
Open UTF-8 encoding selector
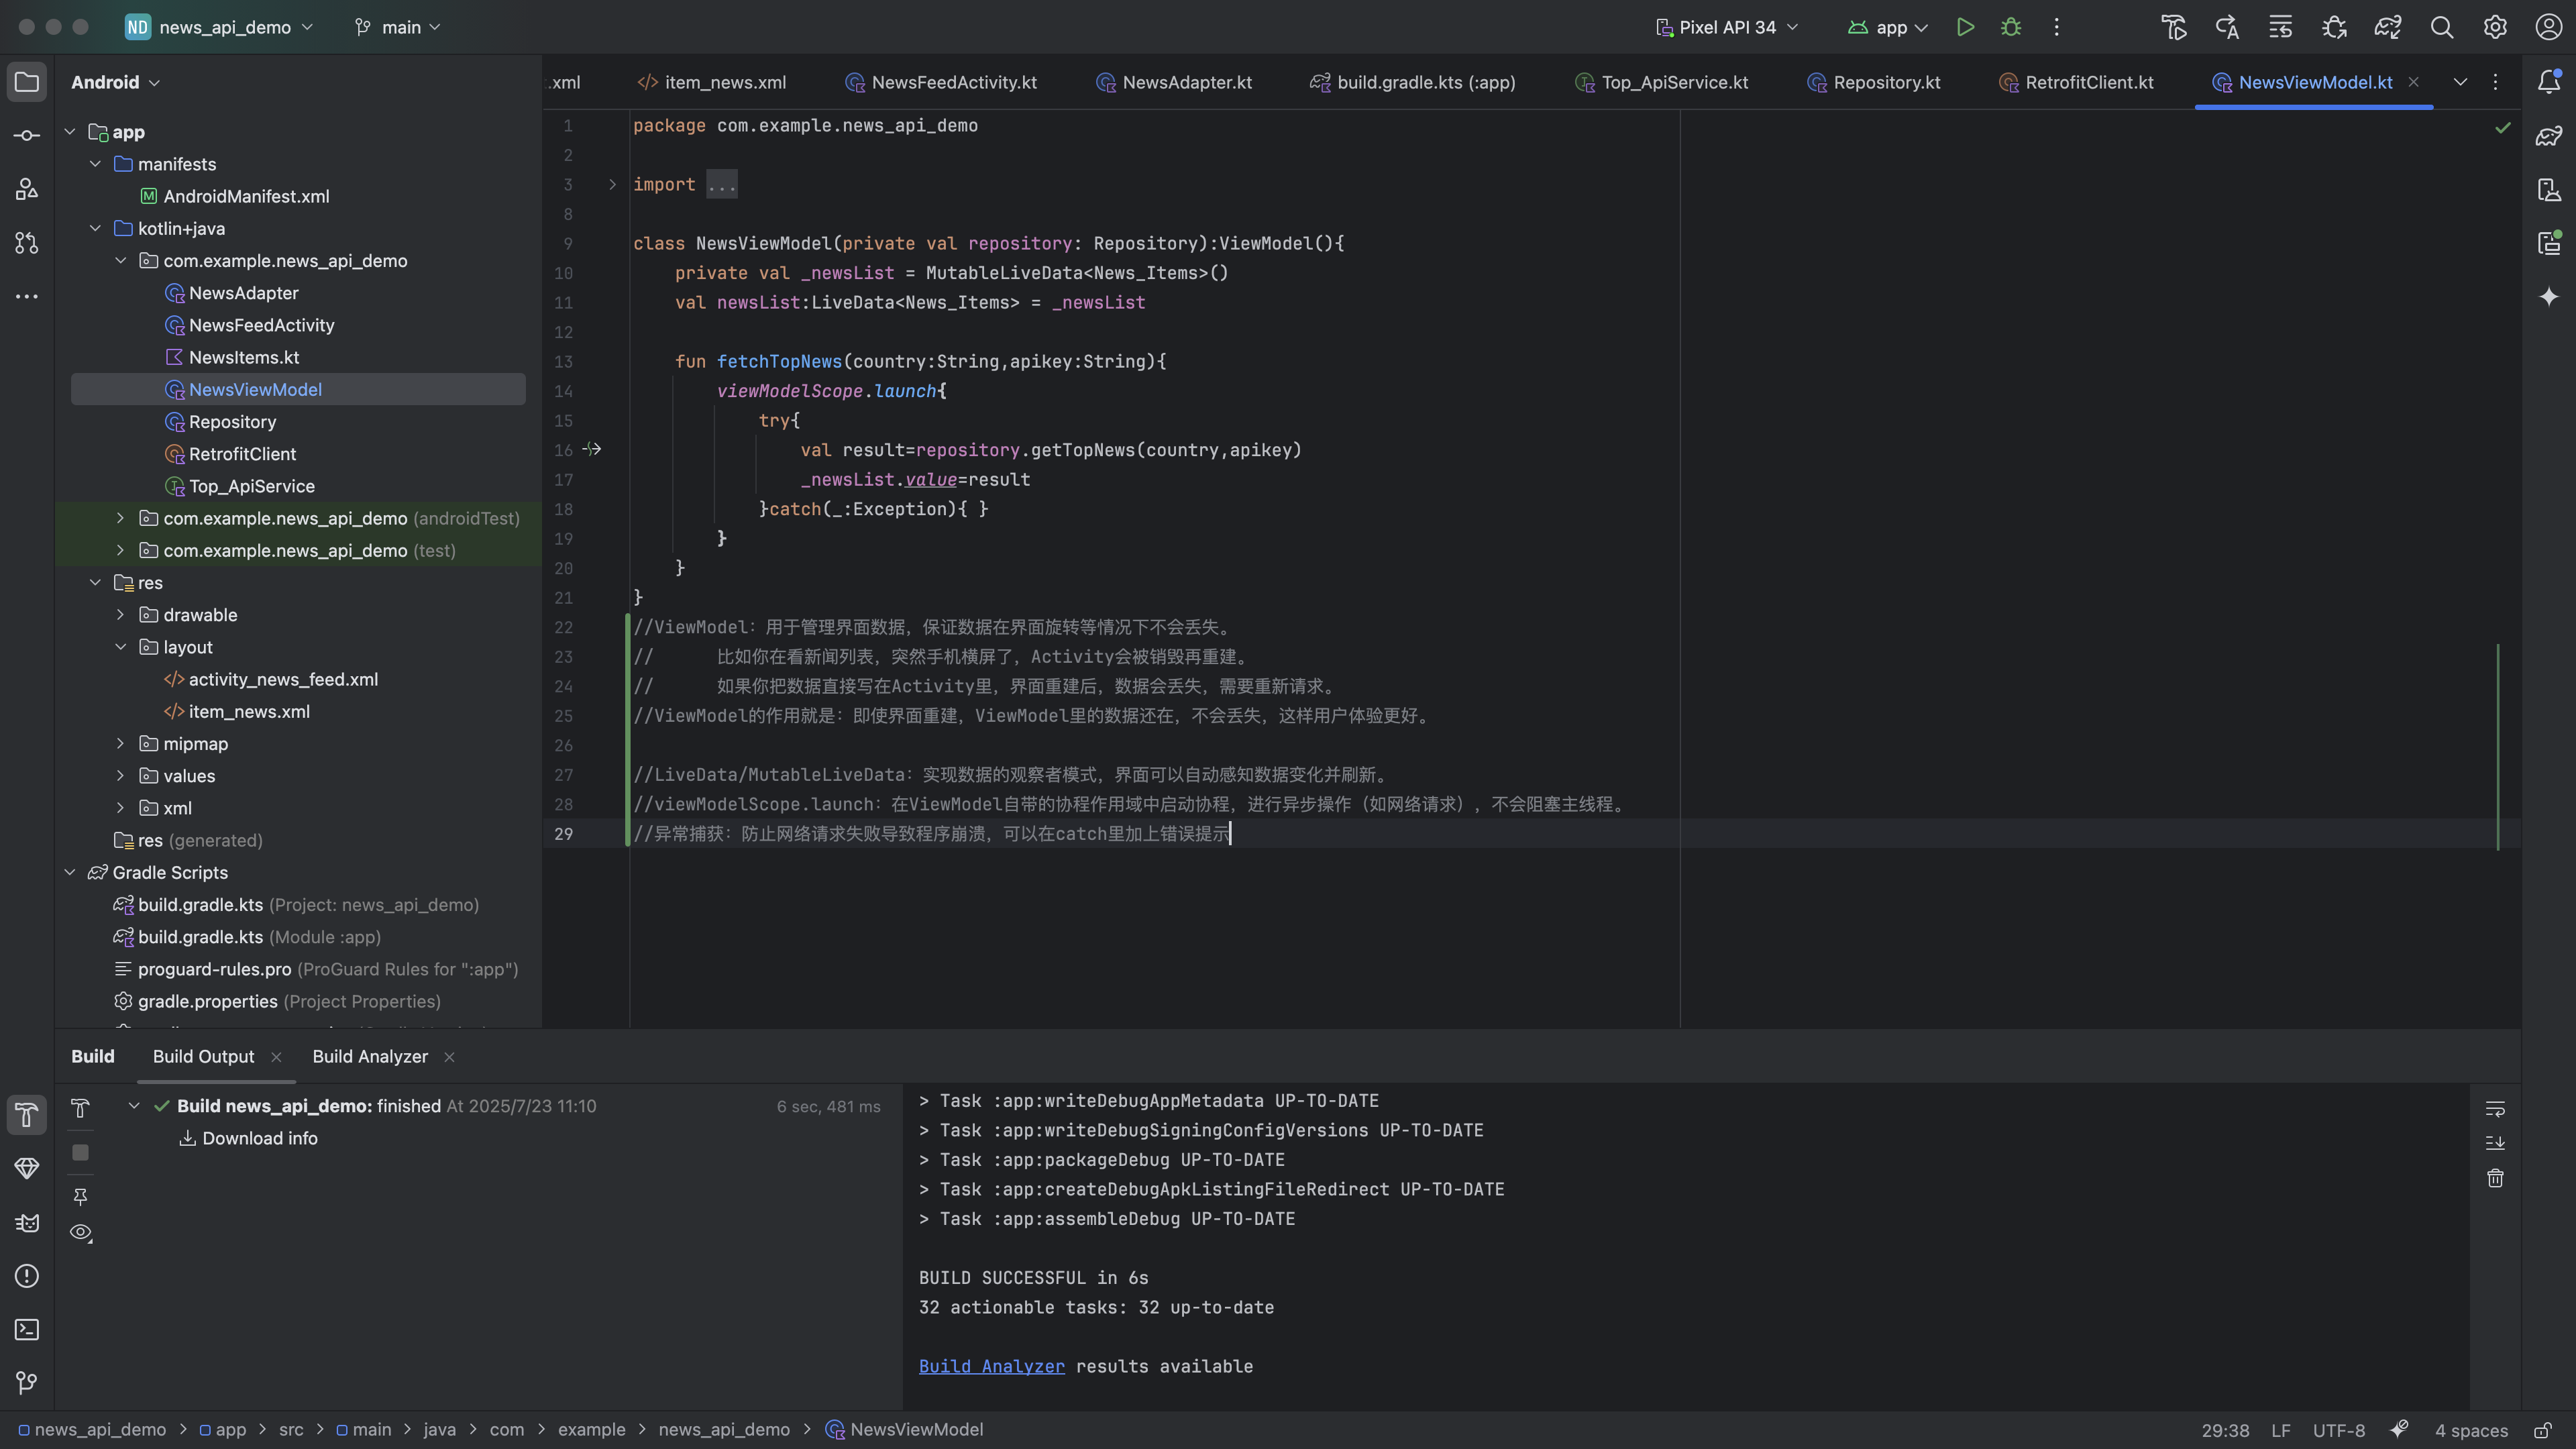[2338, 1430]
